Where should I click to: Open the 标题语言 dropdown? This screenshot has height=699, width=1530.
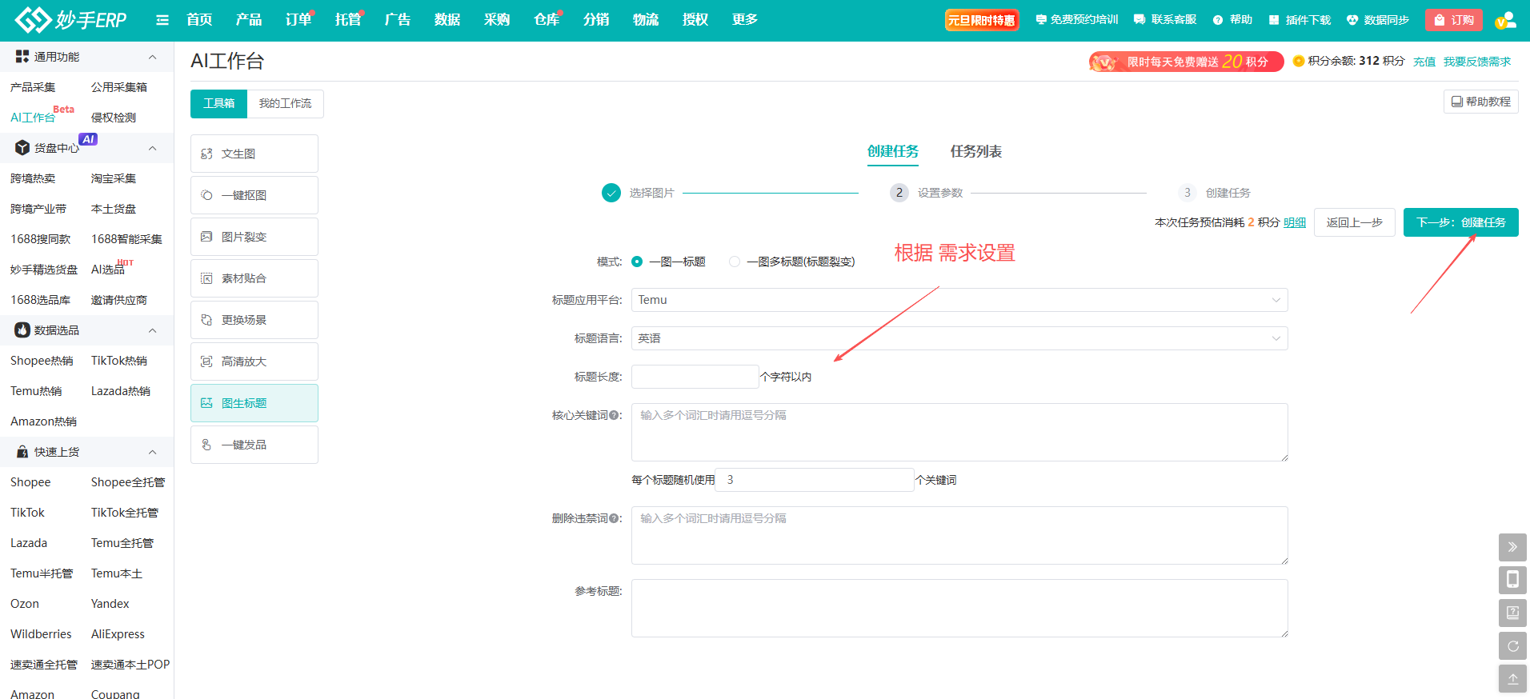tap(959, 338)
